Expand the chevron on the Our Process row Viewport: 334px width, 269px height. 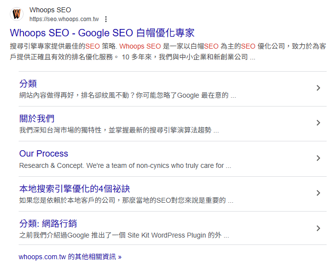(x=318, y=158)
